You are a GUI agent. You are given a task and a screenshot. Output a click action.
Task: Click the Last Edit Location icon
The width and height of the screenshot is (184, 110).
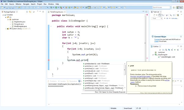point(111,7)
